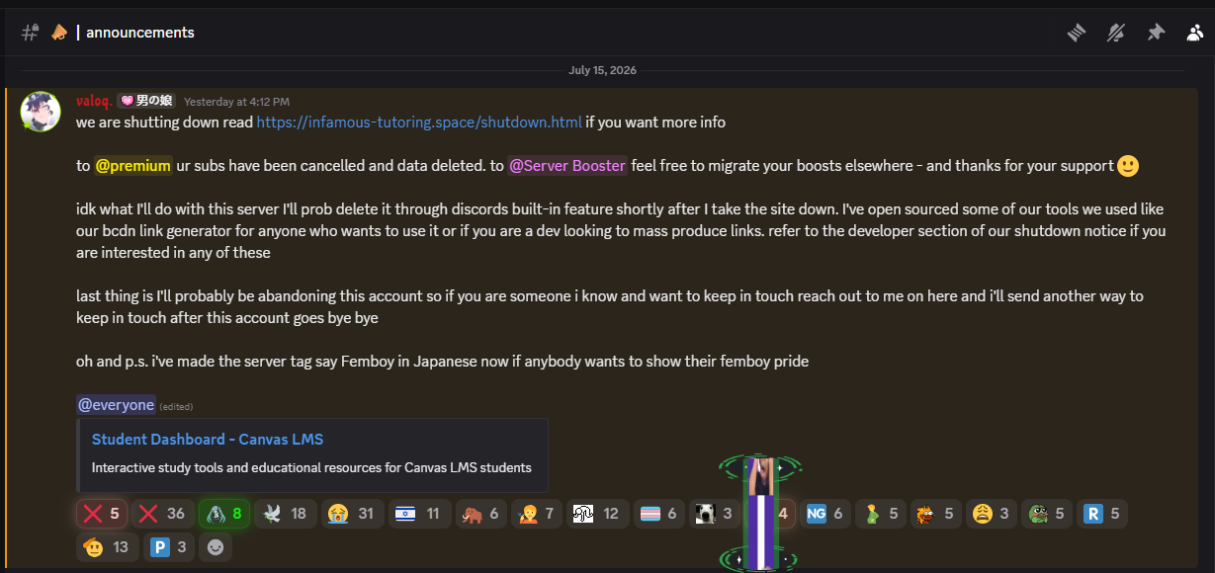The height and width of the screenshot is (573, 1215).
Task: Toggle weary face reaction with count 3
Action: (992, 514)
